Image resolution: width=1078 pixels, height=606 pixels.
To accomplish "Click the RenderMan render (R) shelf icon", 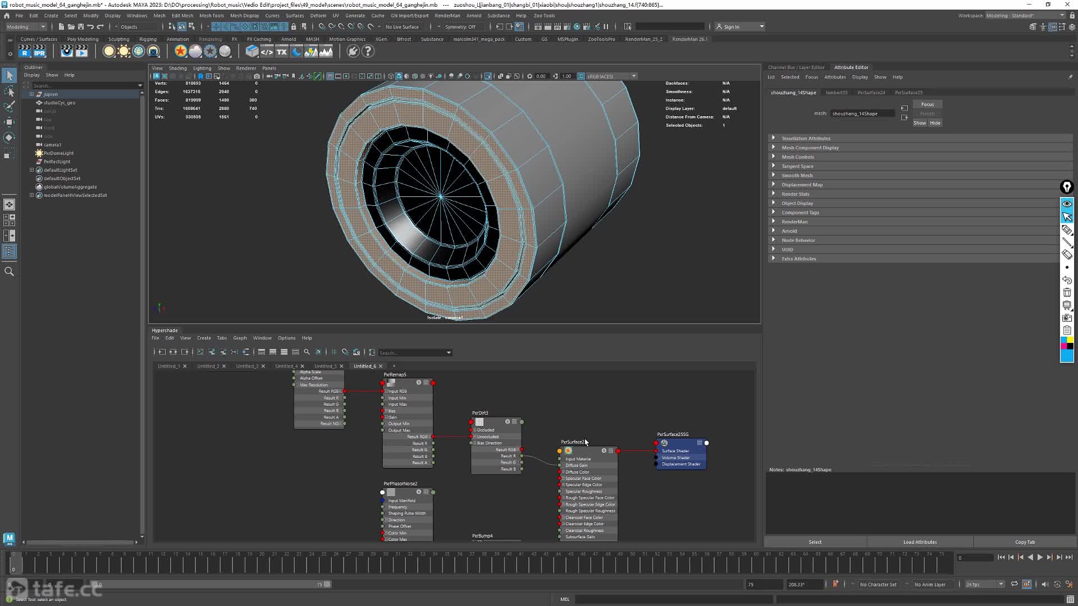I will 25,52.
